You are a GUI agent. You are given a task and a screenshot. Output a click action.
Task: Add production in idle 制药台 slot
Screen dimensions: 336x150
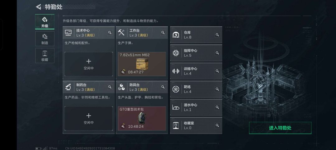tap(89, 119)
